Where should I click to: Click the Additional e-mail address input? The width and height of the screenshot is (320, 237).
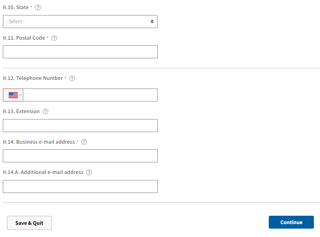pos(80,186)
